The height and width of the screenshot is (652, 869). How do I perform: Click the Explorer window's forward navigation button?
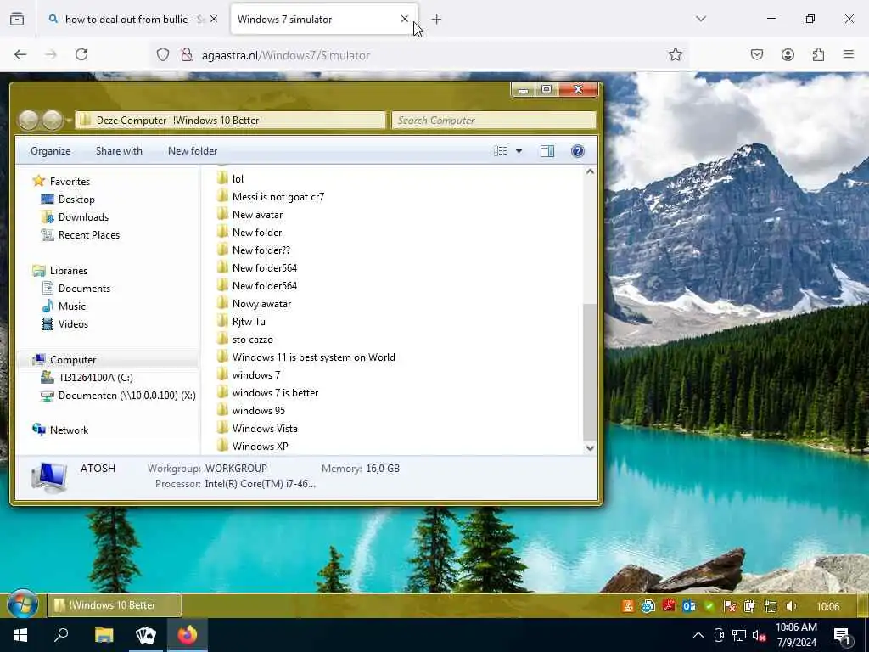coord(53,120)
